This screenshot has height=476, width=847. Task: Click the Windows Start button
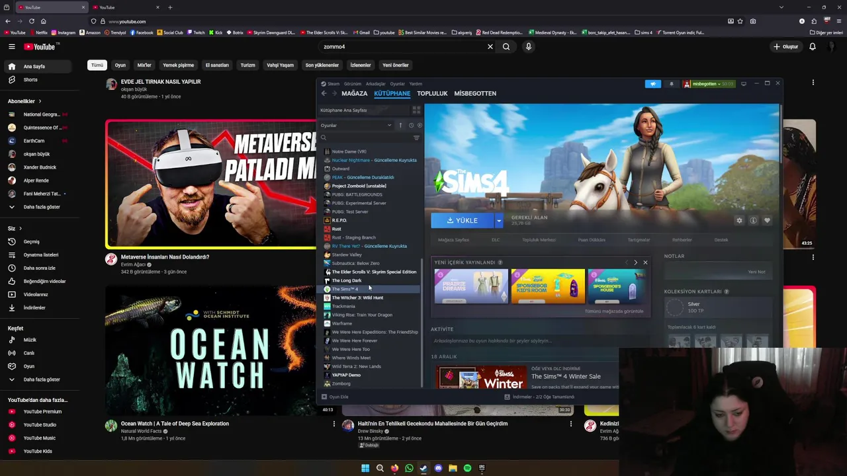[365, 468]
